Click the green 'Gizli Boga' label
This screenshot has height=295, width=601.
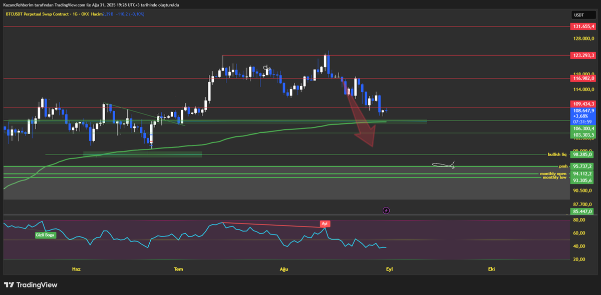coord(45,234)
